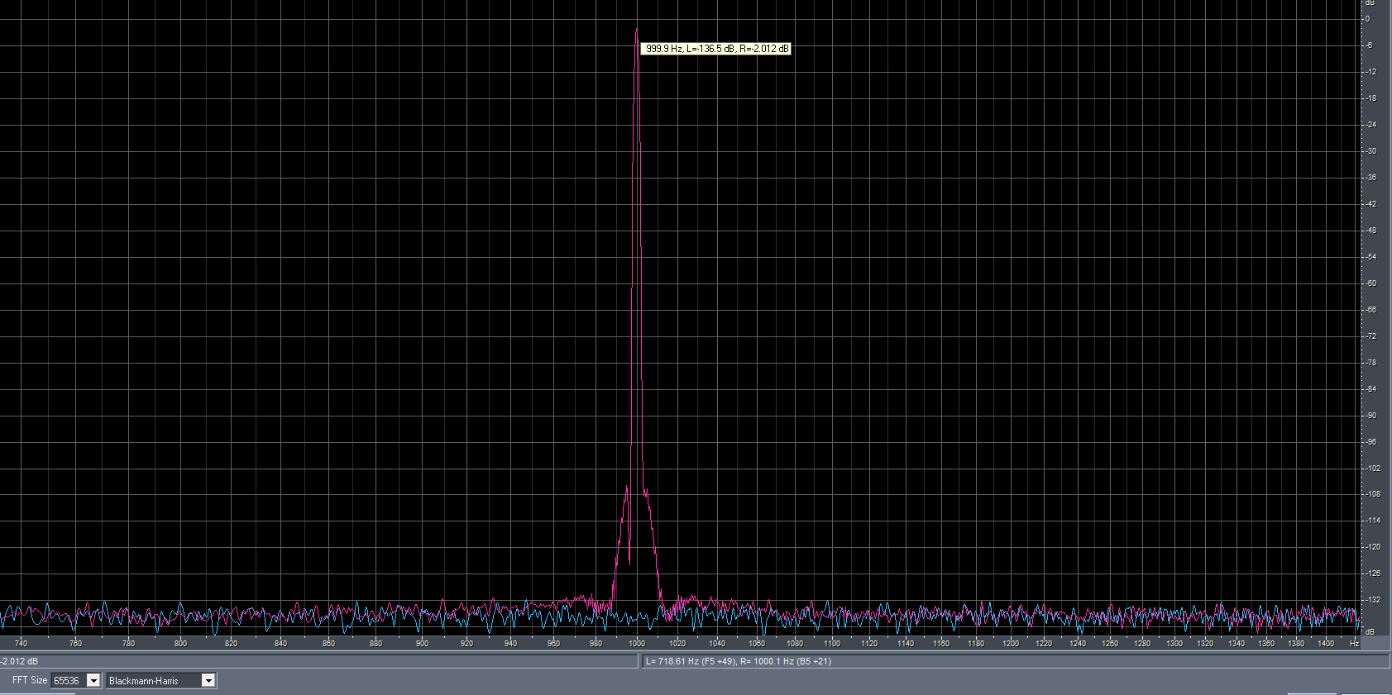Click the 1000 label on the frequency axis
Image resolution: width=1392 pixels, height=695 pixels.
tap(636, 643)
